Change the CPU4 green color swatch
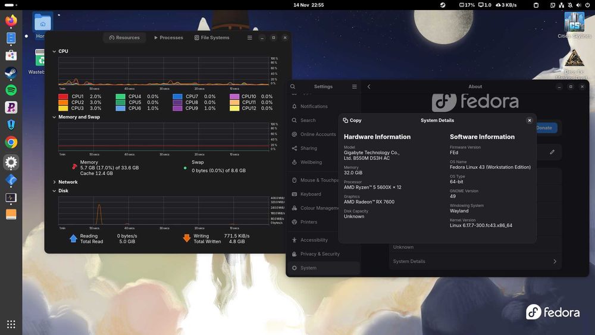This screenshot has height=335, width=595. 120,97
